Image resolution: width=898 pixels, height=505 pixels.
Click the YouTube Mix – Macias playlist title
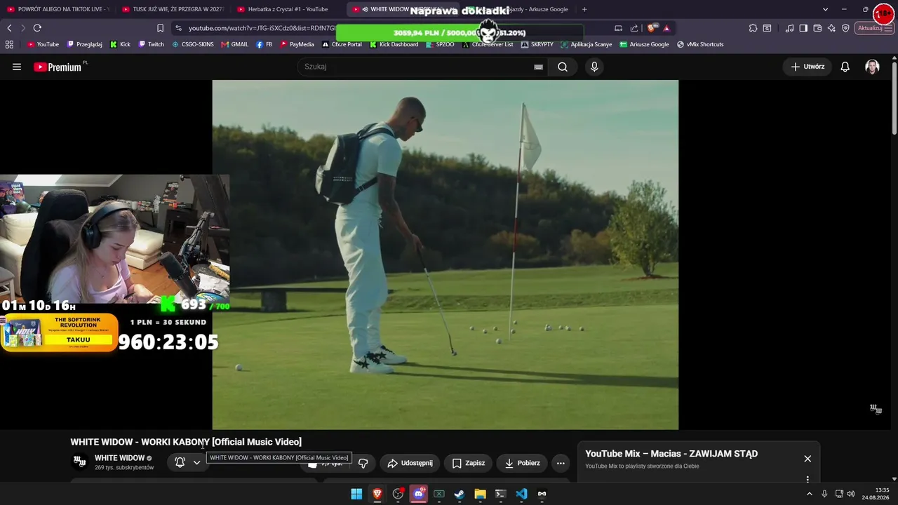pos(671,454)
